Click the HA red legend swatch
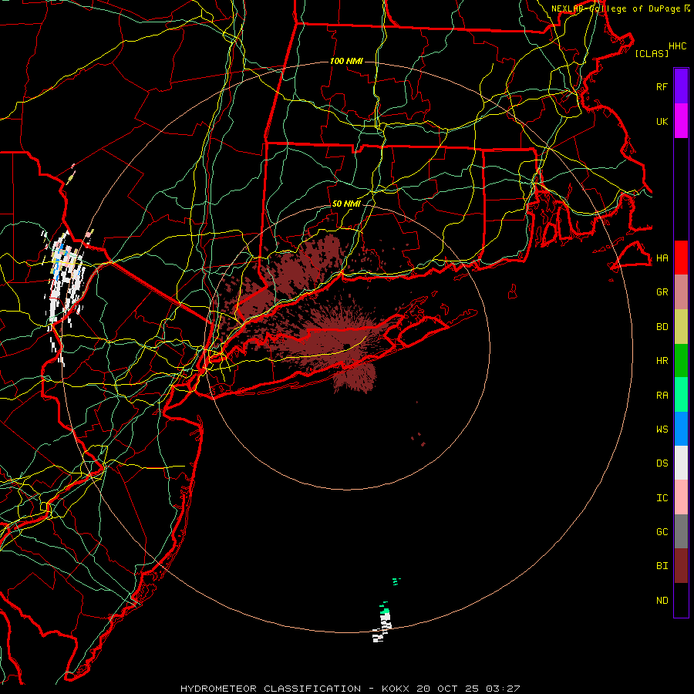 (681, 258)
